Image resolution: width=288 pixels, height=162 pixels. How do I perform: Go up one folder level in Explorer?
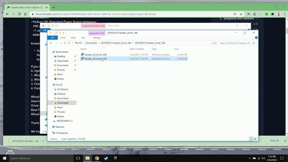[65, 43]
